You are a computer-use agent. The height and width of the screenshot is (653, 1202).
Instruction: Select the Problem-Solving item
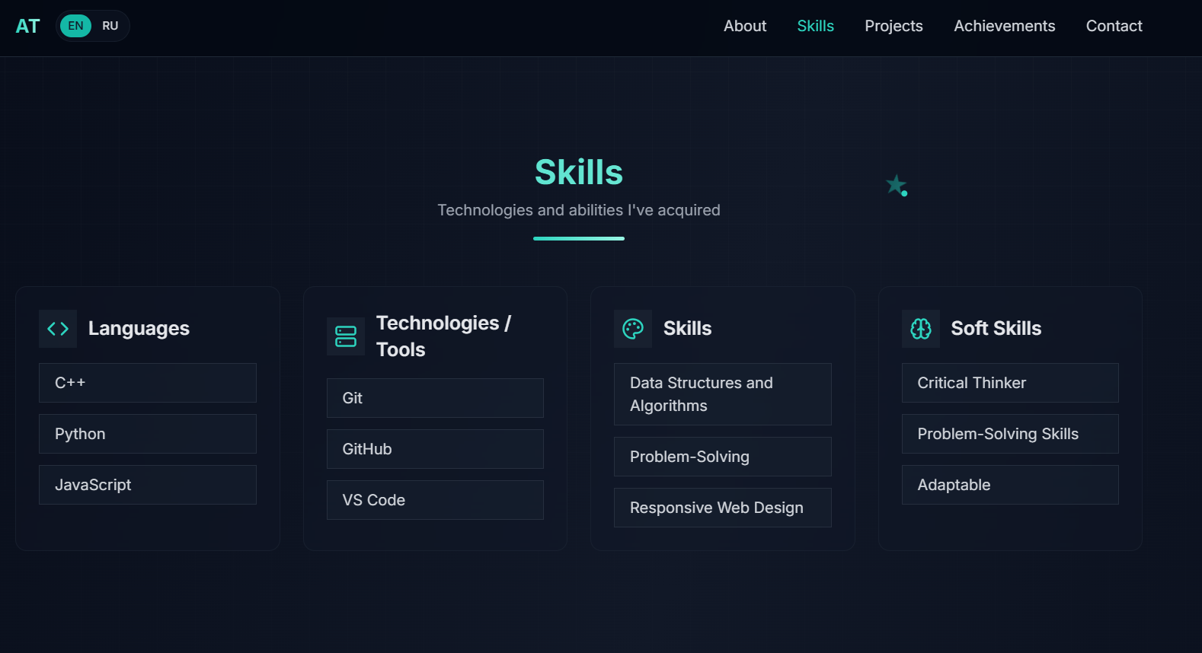tap(723, 457)
